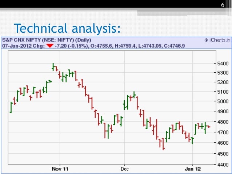Click the 'Nov 11' date axis label
Screen dimensions: 232x174
pos(60,169)
